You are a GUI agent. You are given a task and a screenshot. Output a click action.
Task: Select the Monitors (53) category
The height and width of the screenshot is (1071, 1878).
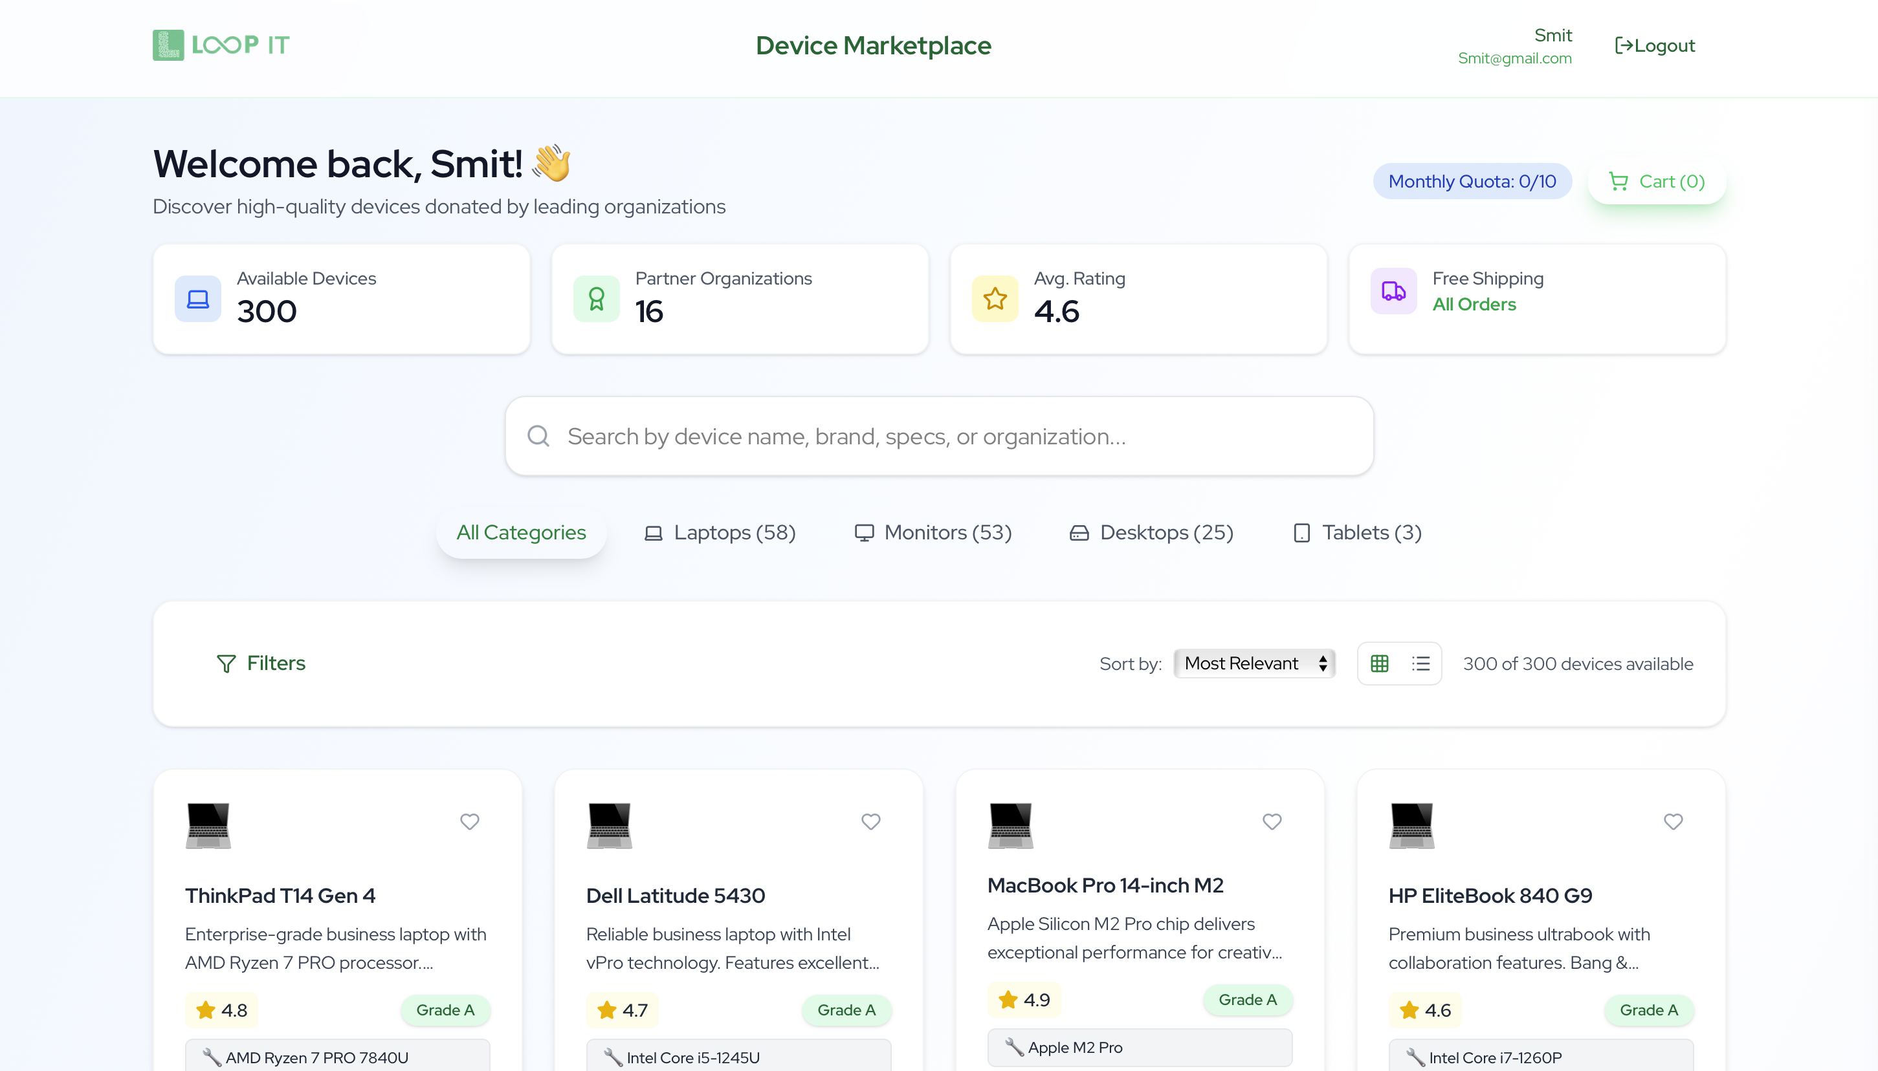tap(933, 532)
